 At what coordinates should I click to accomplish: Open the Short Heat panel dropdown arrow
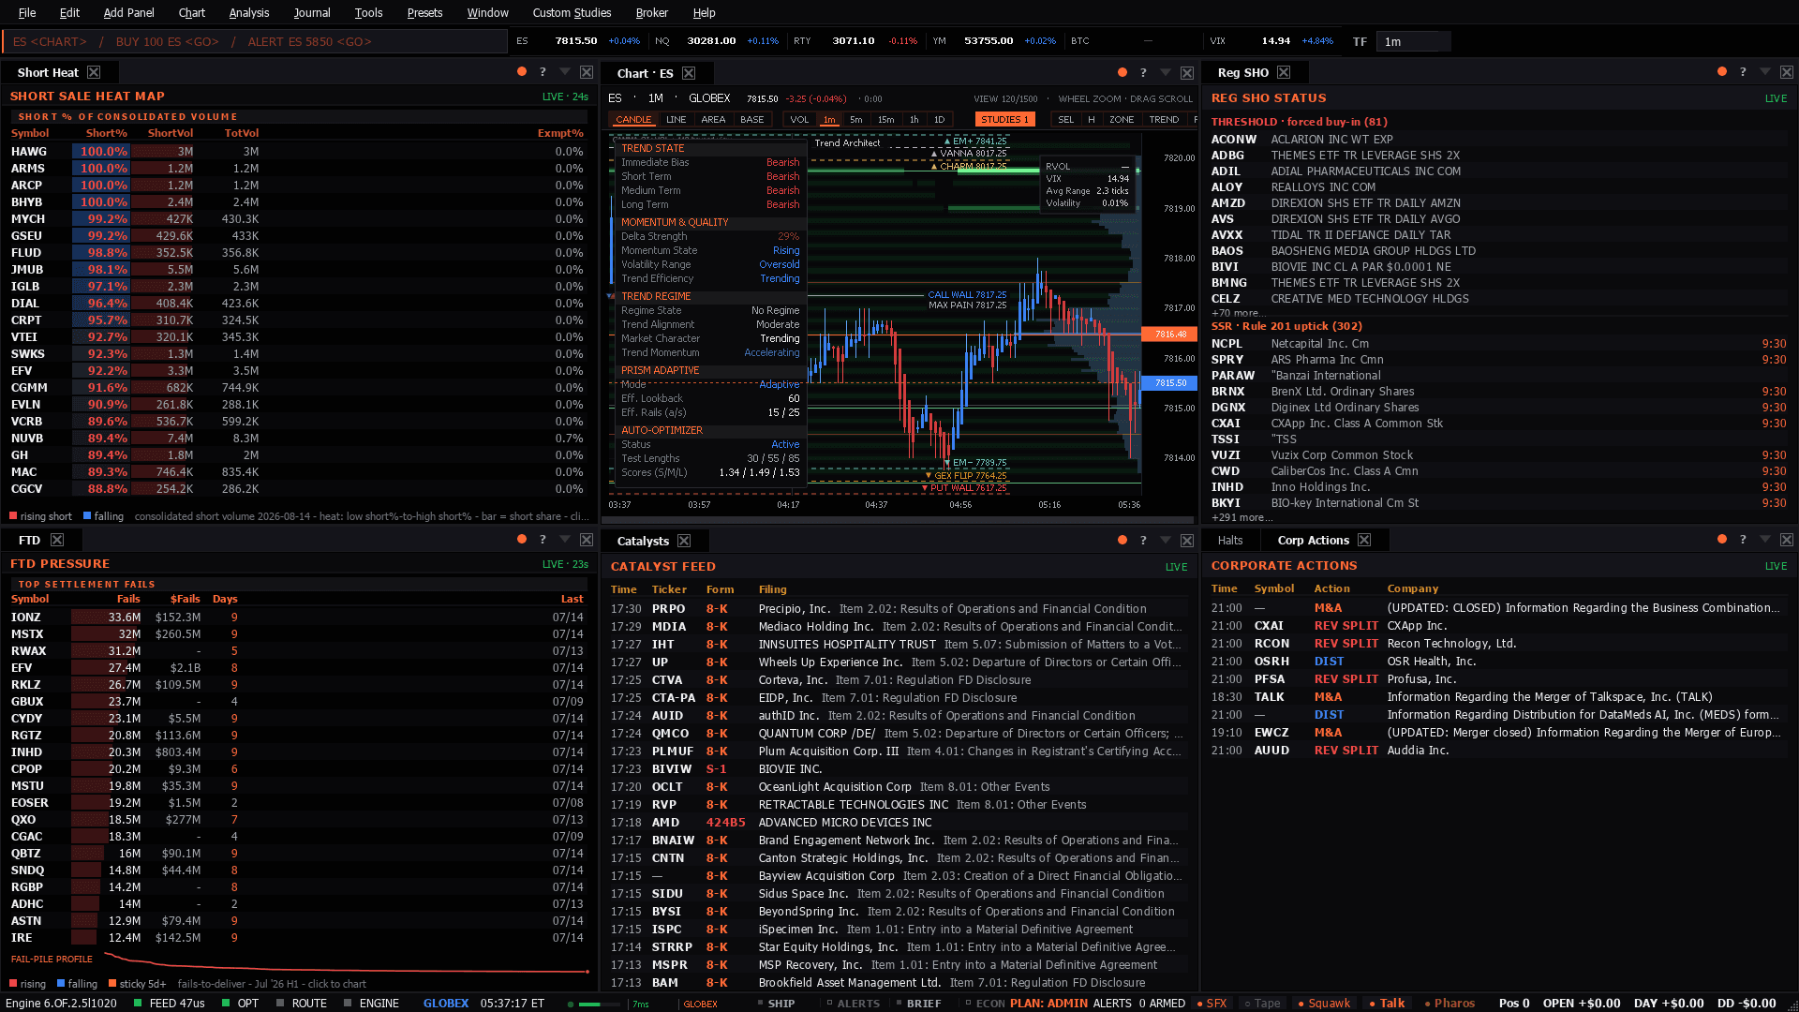(x=565, y=72)
